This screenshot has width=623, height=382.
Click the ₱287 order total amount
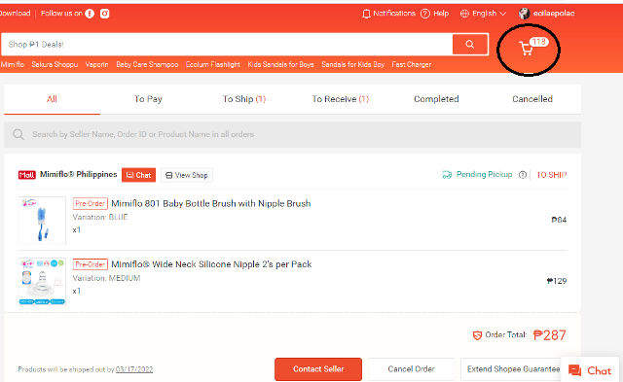(549, 335)
